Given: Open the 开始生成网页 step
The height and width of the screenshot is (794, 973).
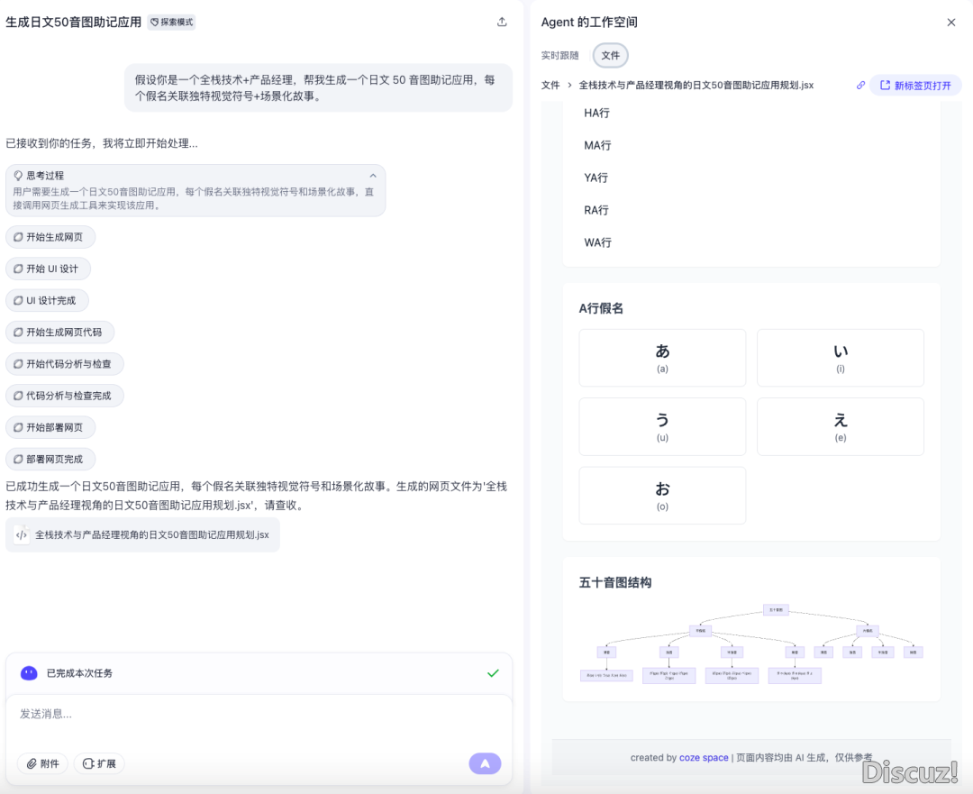Looking at the screenshot, I should click(x=50, y=237).
